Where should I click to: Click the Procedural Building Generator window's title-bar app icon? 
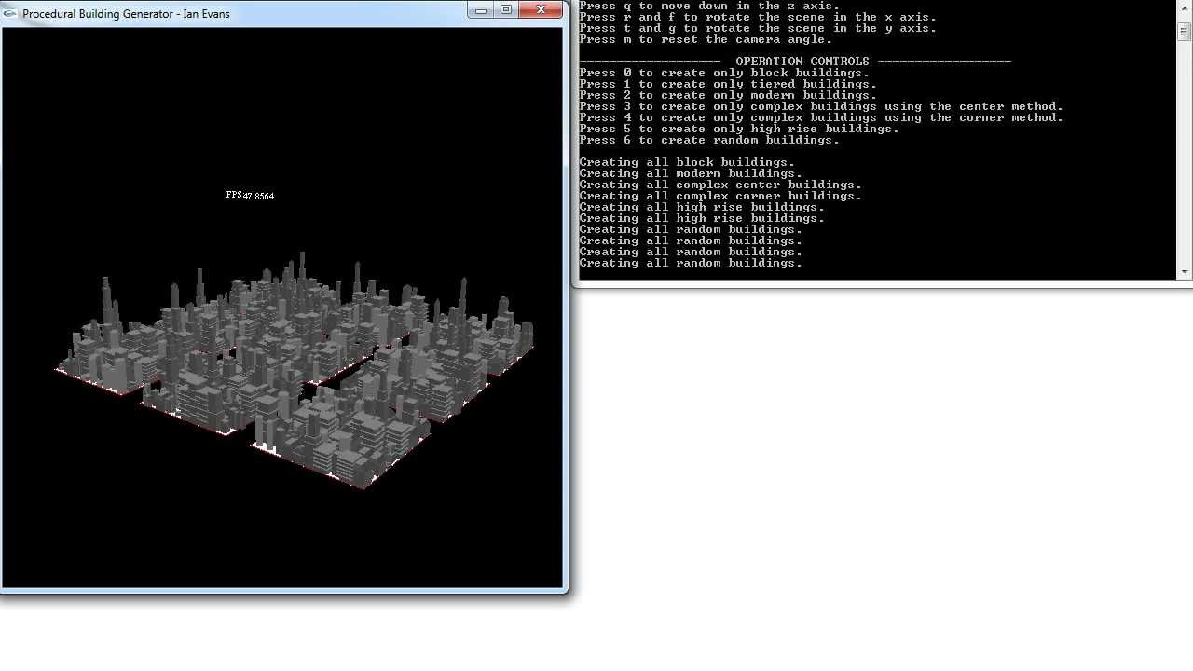coord(11,13)
